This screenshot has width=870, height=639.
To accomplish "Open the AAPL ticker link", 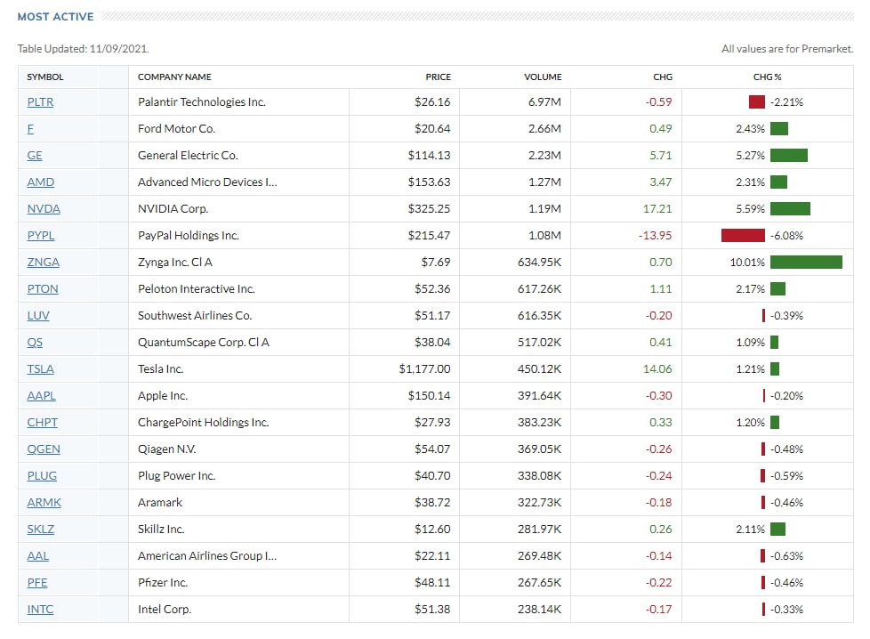I will (x=41, y=395).
